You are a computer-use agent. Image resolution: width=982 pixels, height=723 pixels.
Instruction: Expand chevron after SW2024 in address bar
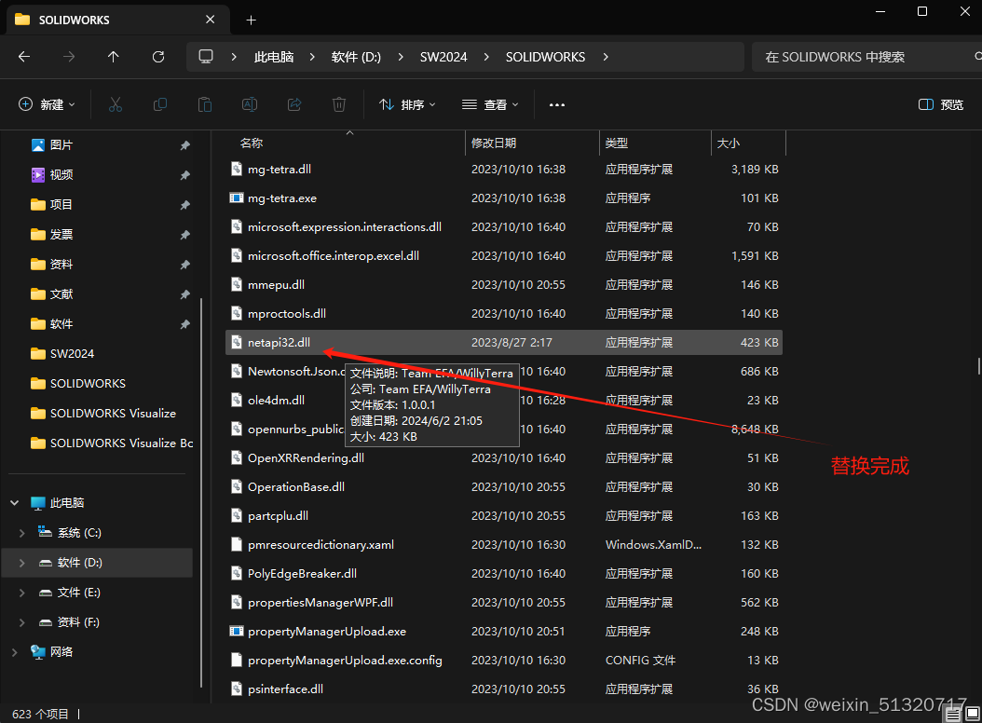[486, 57]
